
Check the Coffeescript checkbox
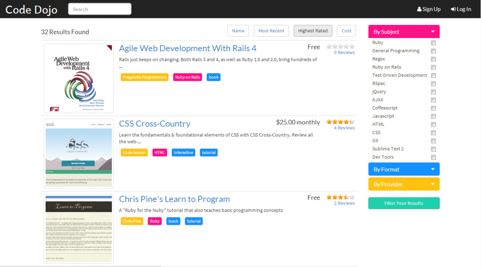click(434, 108)
